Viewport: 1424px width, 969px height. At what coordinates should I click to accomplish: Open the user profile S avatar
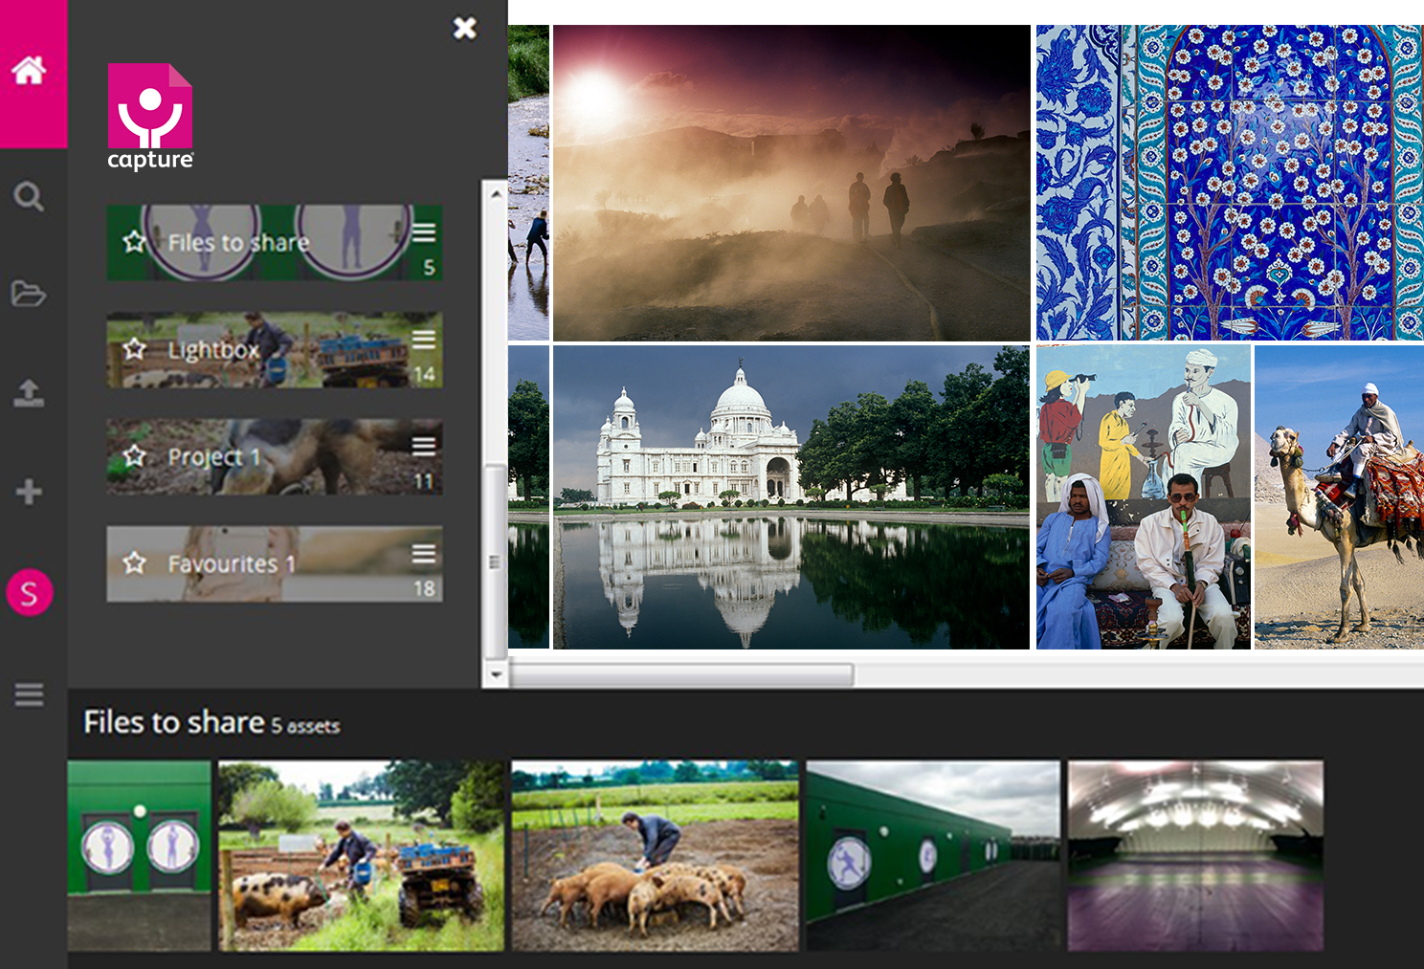29,593
